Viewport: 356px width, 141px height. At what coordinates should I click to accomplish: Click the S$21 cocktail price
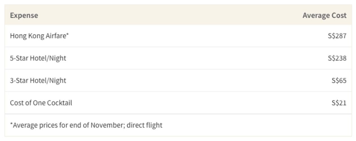339,103
